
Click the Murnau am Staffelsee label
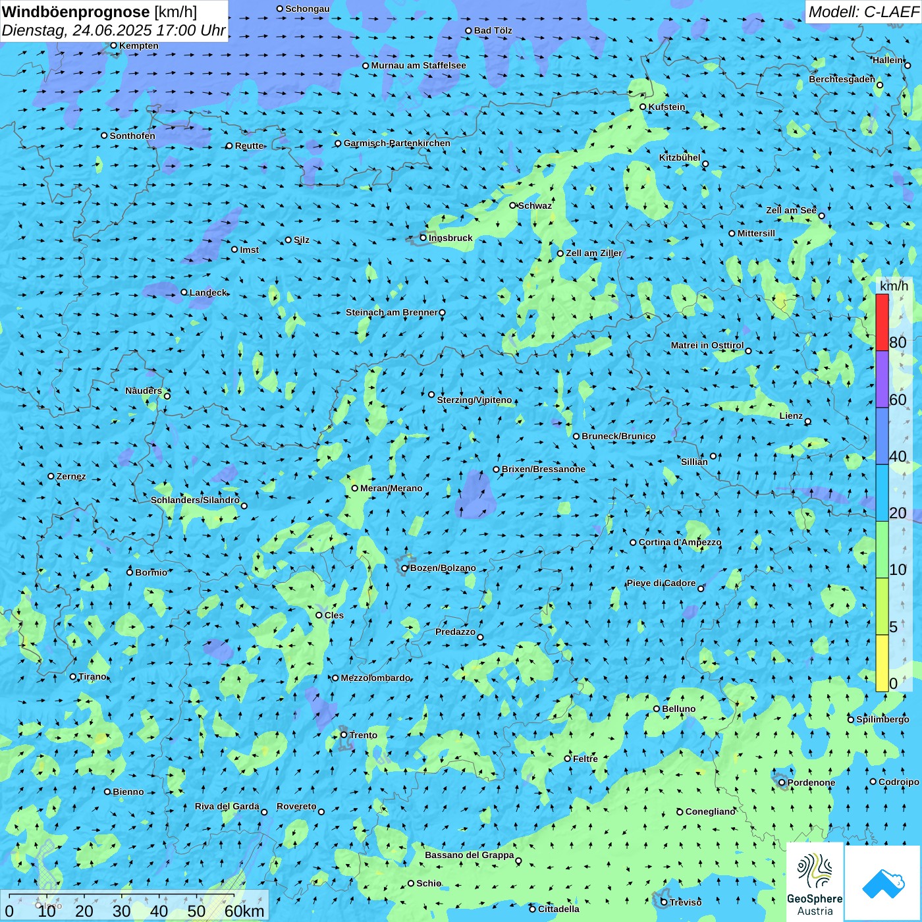coord(418,65)
